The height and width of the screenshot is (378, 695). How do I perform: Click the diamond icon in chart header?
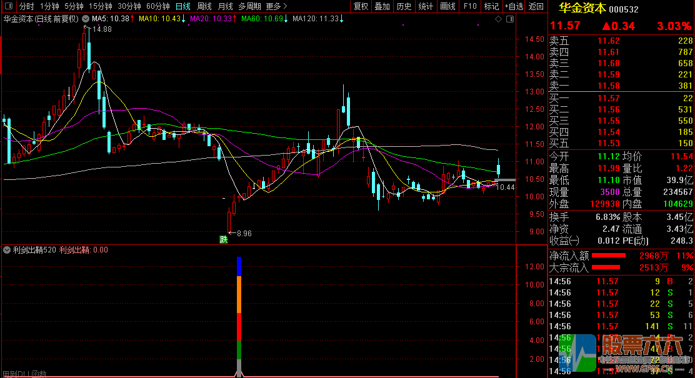498,19
